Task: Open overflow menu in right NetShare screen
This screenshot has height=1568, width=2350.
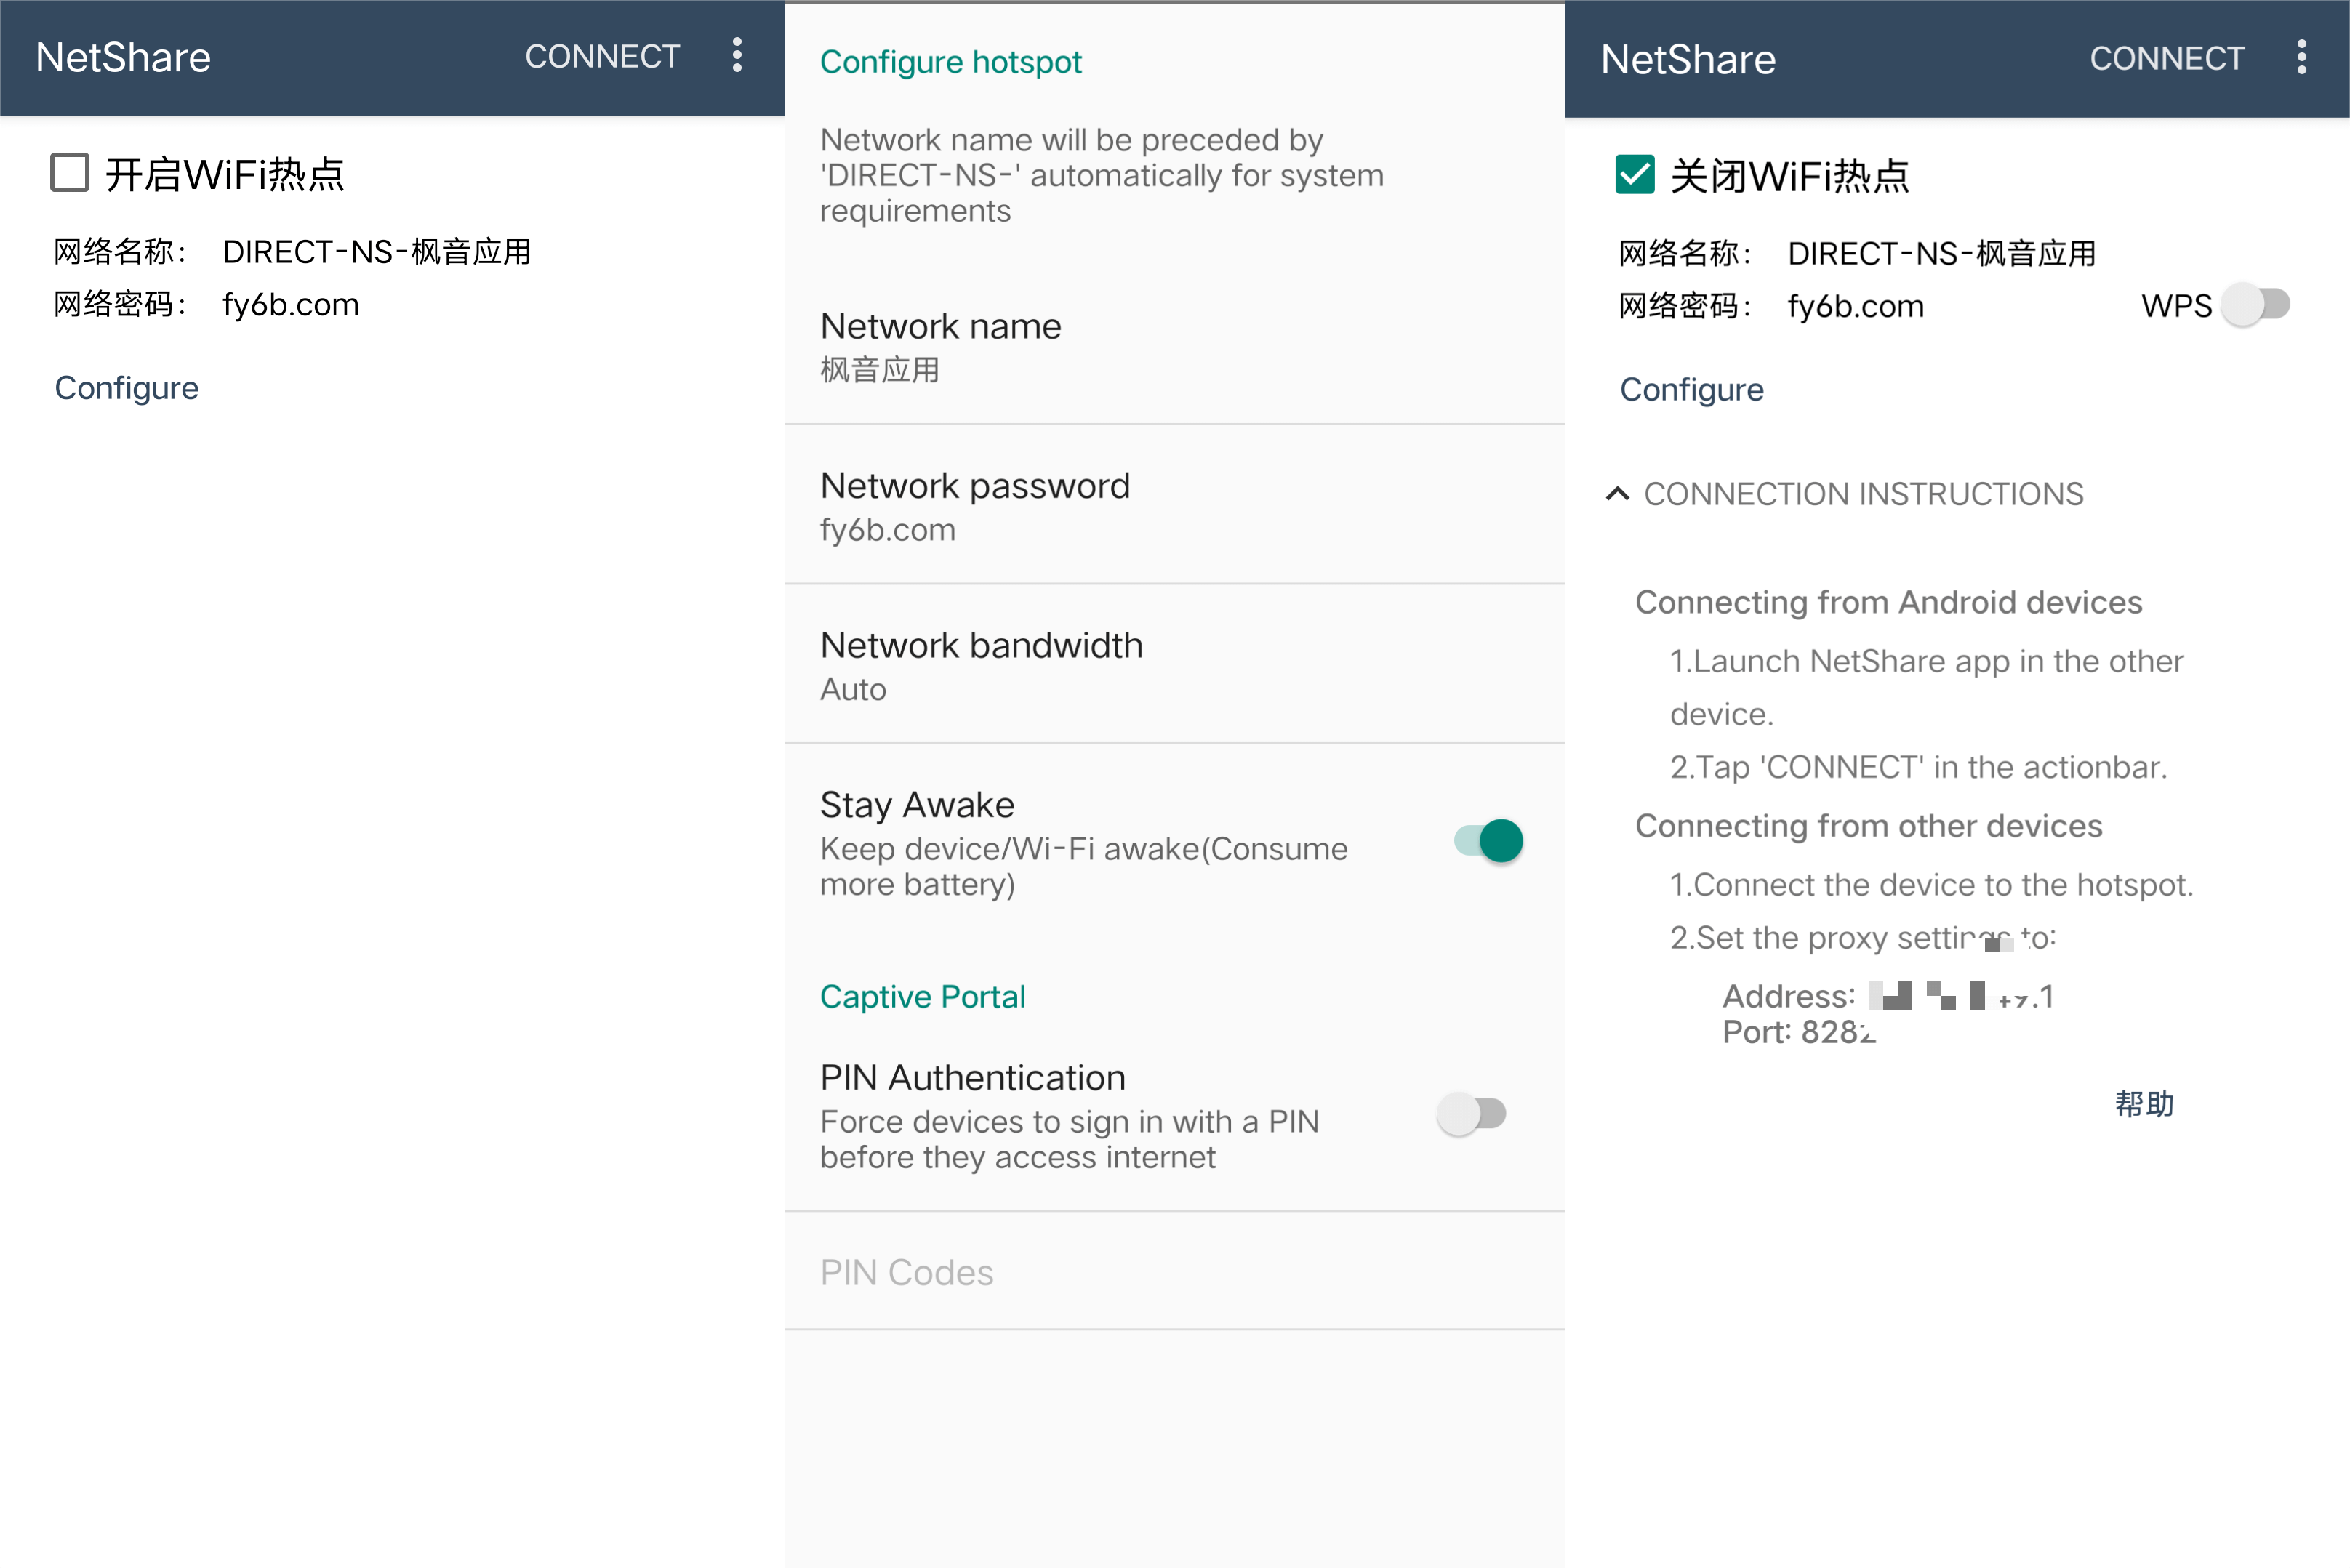Action: (x=2301, y=58)
